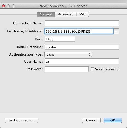Click the Port field showing 1433
Screen dimensions: 127x128
(60, 39)
